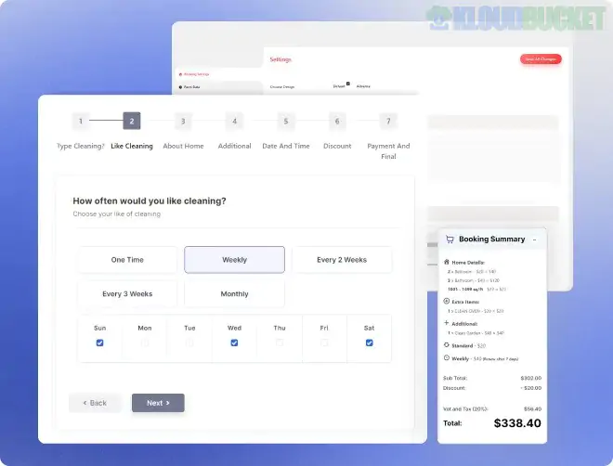Click the Back button
The width and height of the screenshot is (613, 466).
(x=95, y=403)
